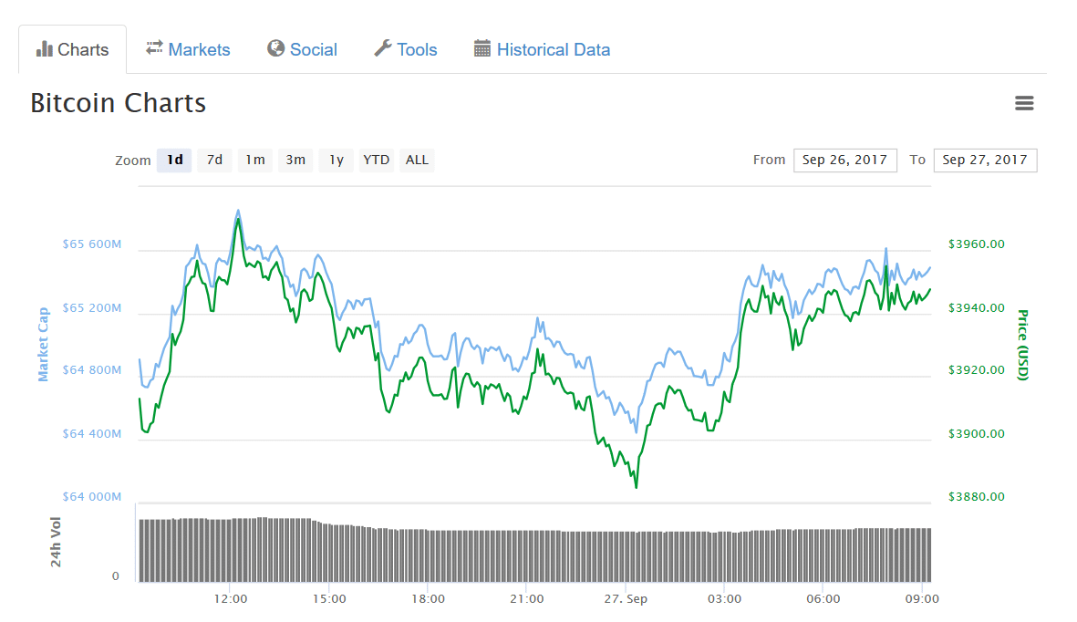This screenshot has height=622, width=1077.
Task: Set zoom range to 1y
Action: pos(336,161)
